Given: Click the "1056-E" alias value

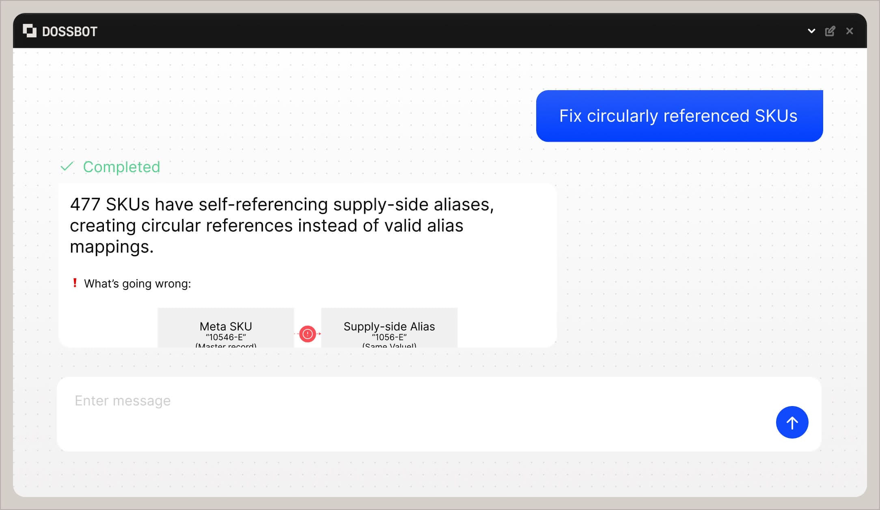Looking at the screenshot, I should coord(389,337).
